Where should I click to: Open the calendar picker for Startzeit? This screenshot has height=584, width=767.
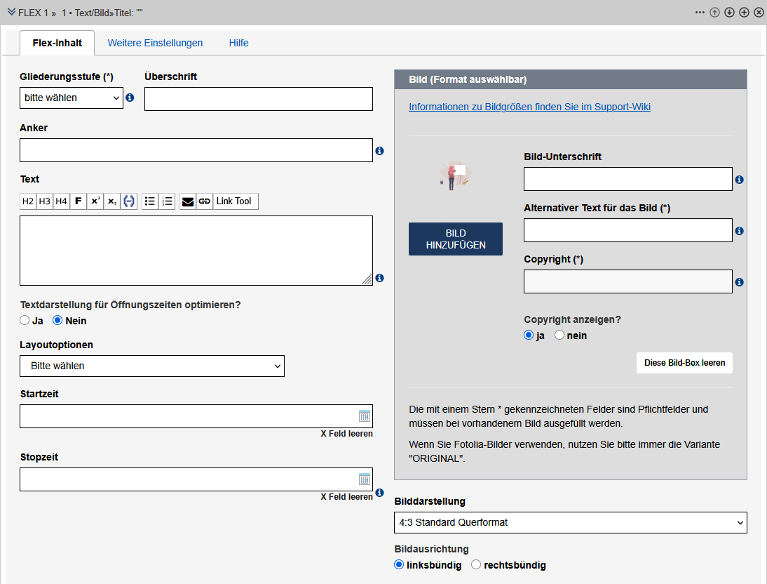tap(365, 416)
